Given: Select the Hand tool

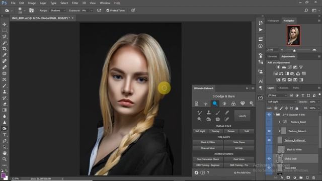Looking at the screenshot, I should pos(5,153).
